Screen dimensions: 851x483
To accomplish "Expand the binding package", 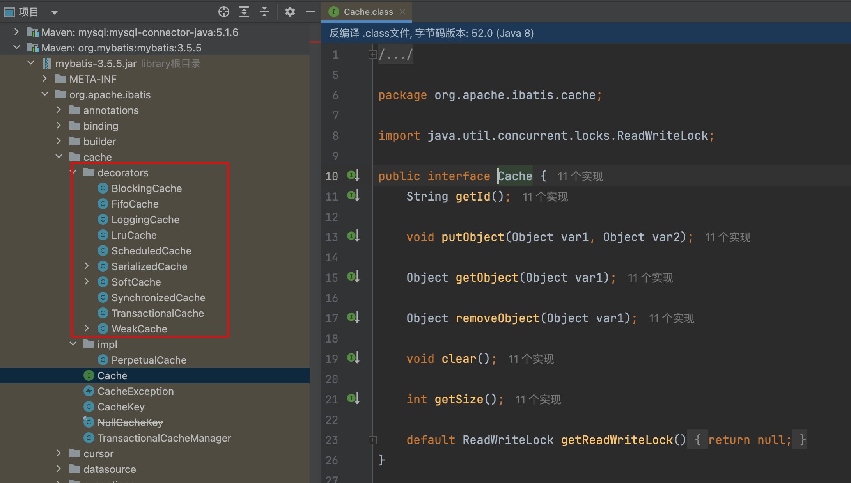I will point(59,125).
